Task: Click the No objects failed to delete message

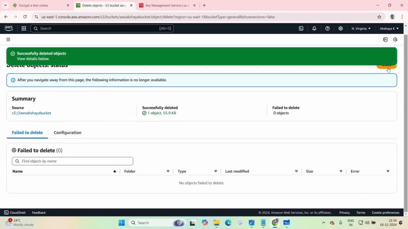Action: click(x=201, y=183)
